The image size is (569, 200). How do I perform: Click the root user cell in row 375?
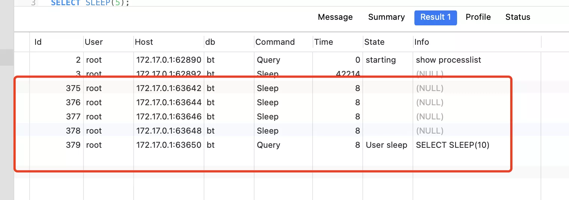(94, 88)
